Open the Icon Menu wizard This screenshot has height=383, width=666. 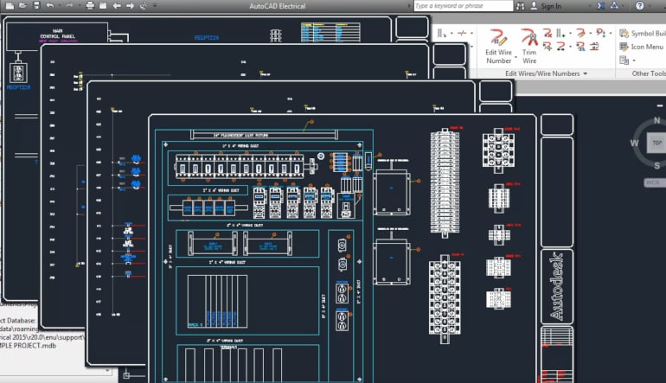641,47
